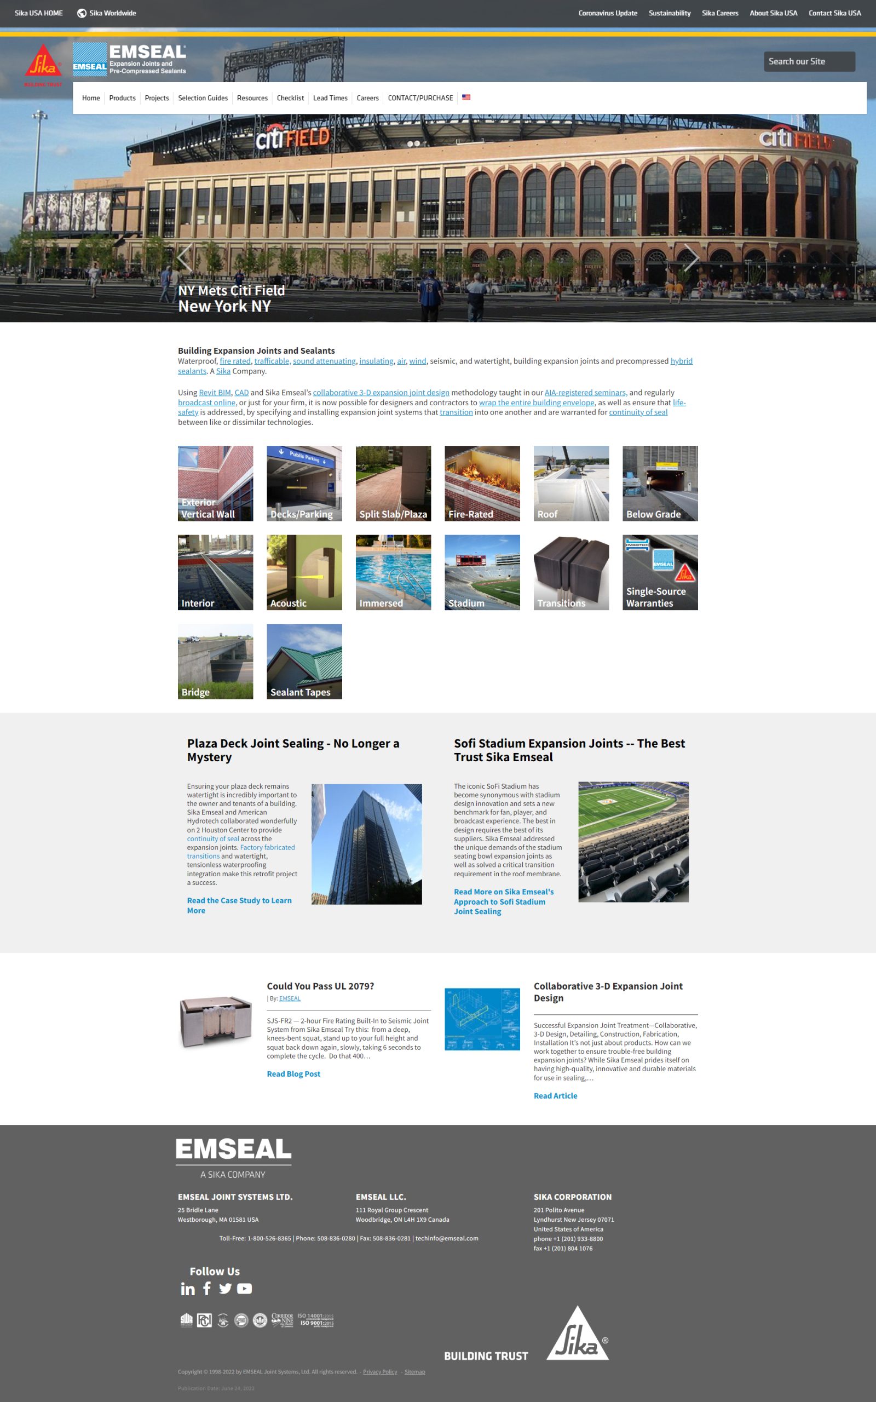
Task: Select the Lead Times menu item
Action: tap(330, 98)
